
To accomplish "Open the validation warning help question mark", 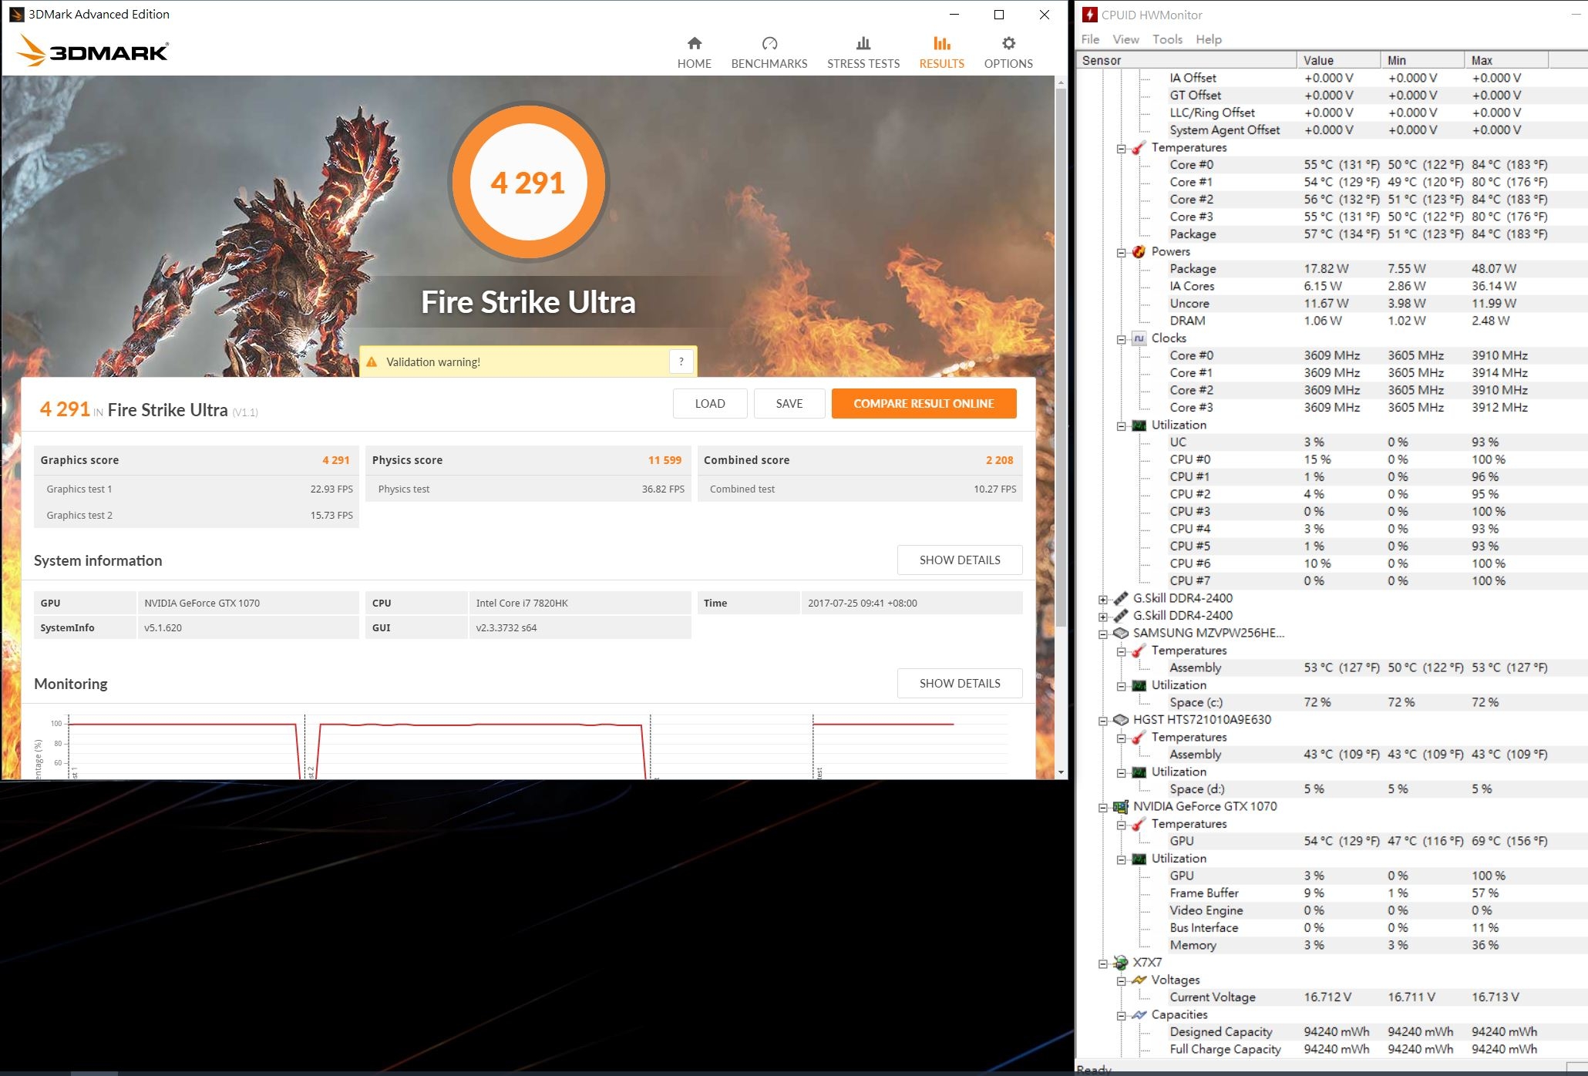I will (681, 361).
